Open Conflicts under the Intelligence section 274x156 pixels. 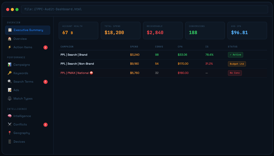point(20,124)
